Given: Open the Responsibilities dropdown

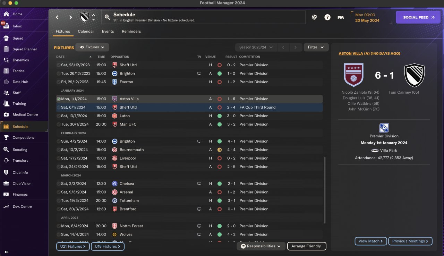Looking at the screenshot, I should point(261,246).
